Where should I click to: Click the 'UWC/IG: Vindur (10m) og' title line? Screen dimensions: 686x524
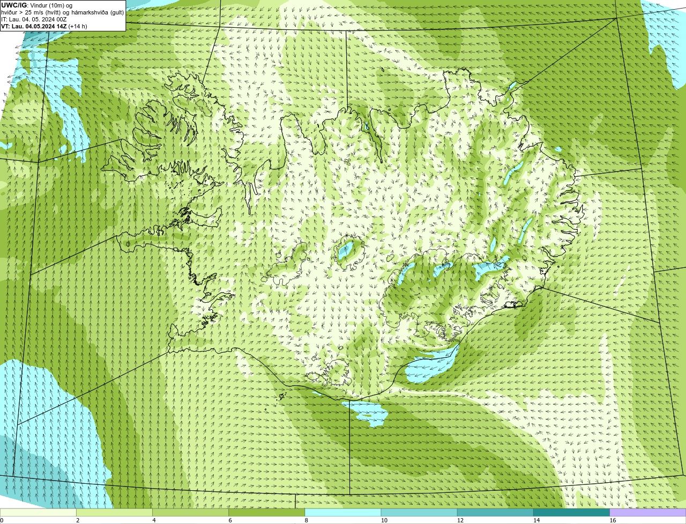click(36, 5)
